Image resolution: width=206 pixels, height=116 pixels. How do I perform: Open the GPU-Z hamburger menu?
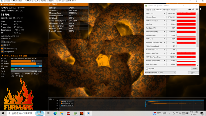tap(197, 9)
